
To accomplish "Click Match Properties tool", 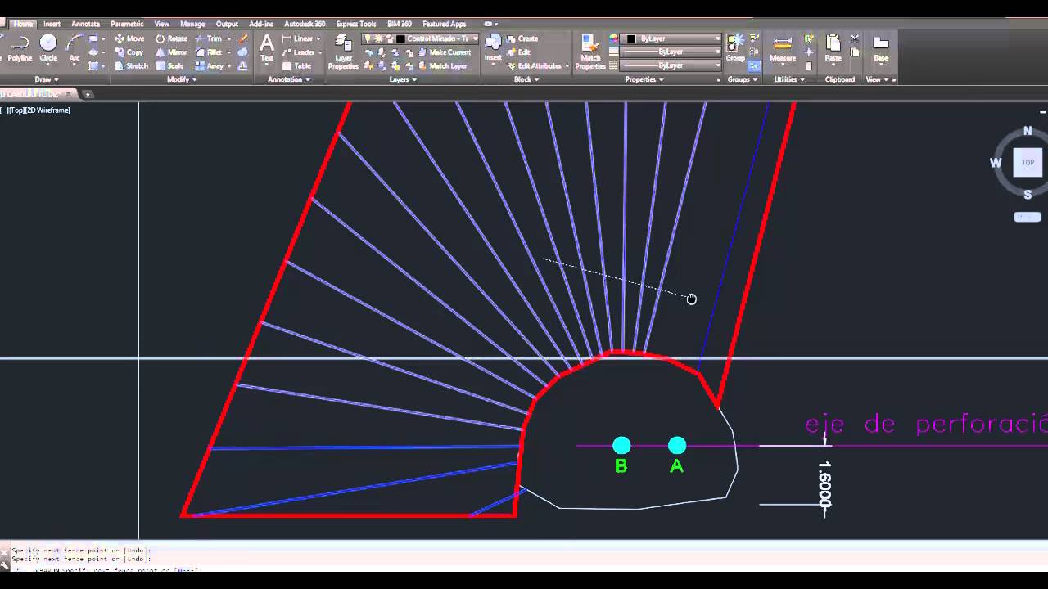I will [590, 52].
